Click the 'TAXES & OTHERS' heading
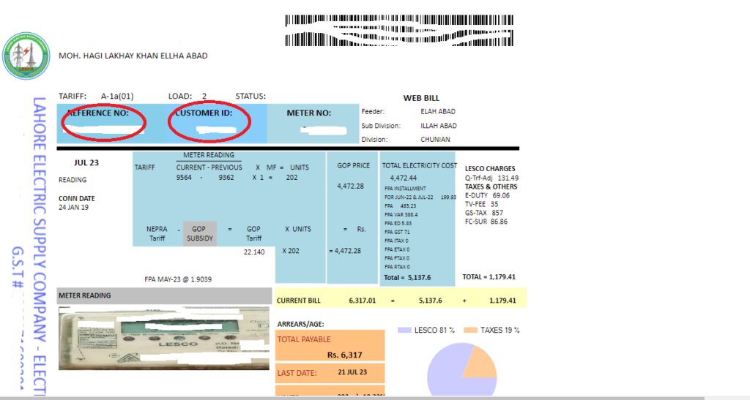This screenshot has height=400, width=750. (x=491, y=186)
